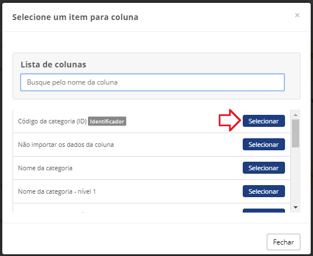Screen dimensions: 313x256
Task: Select the 'Código da categoria (ID)' column
Action: coord(264,121)
